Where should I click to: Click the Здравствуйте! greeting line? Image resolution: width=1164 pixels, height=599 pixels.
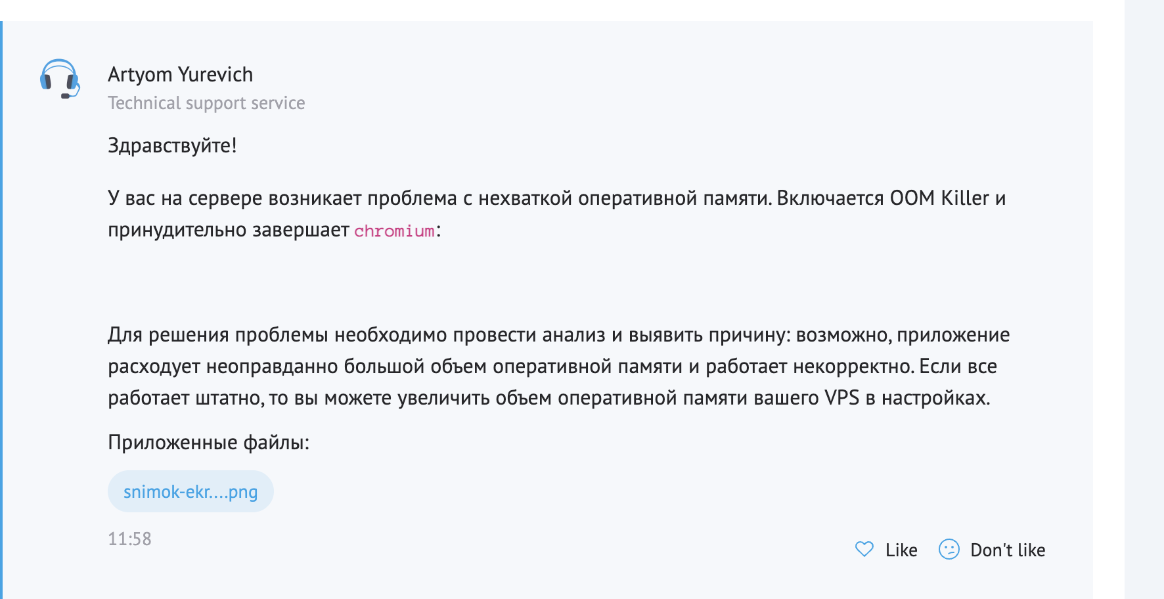[172, 145]
